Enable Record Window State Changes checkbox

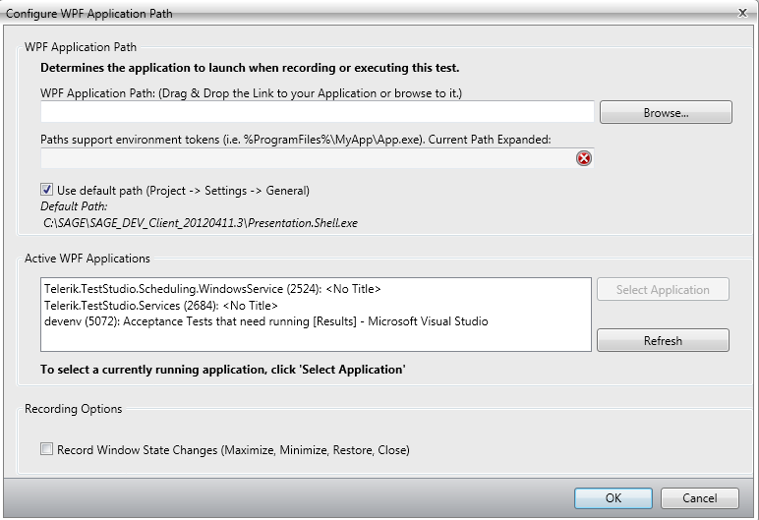coord(47,449)
